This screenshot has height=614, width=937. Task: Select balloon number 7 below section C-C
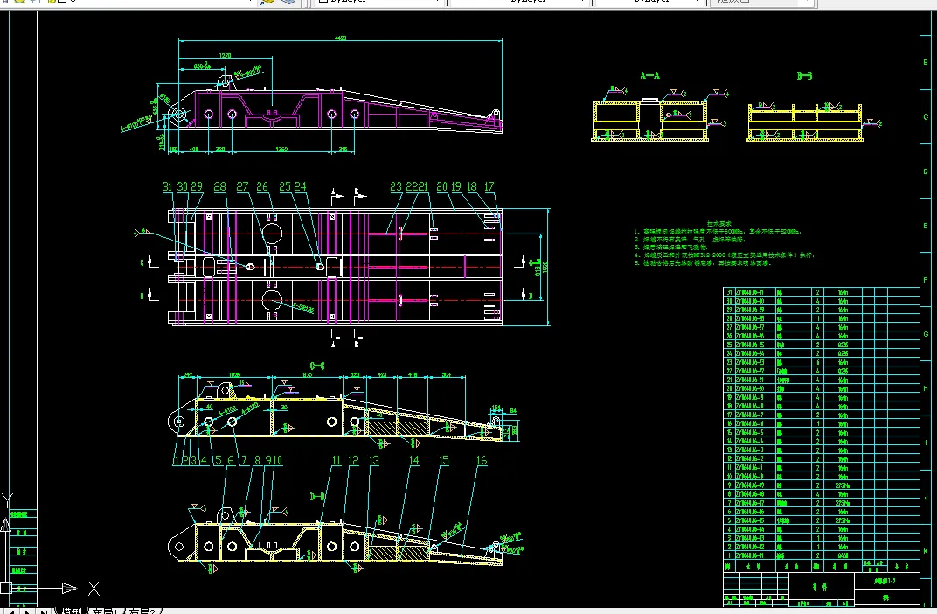click(244, 460)
